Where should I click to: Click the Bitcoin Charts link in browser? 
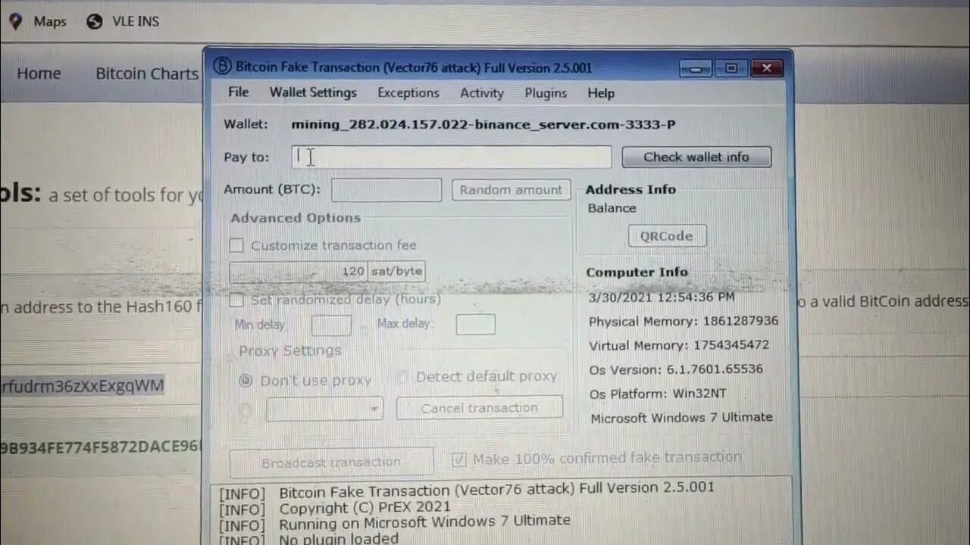pos(147,73)
